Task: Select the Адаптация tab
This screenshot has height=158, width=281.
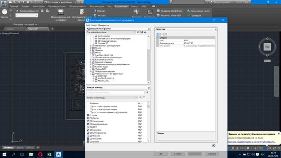Action: click(x=91, y=25)
